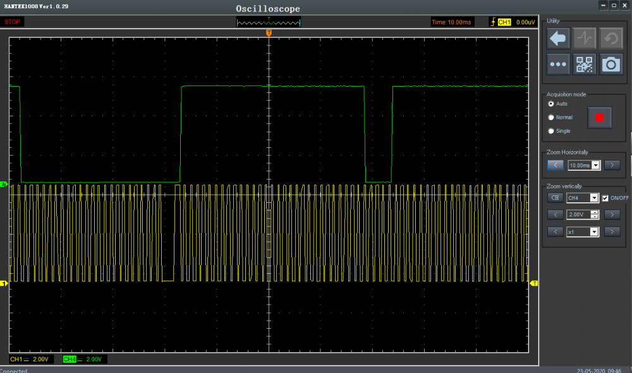Click the undo/reset utility icon
The width and height of the screenshot is (632, 373).
point(611,39)
